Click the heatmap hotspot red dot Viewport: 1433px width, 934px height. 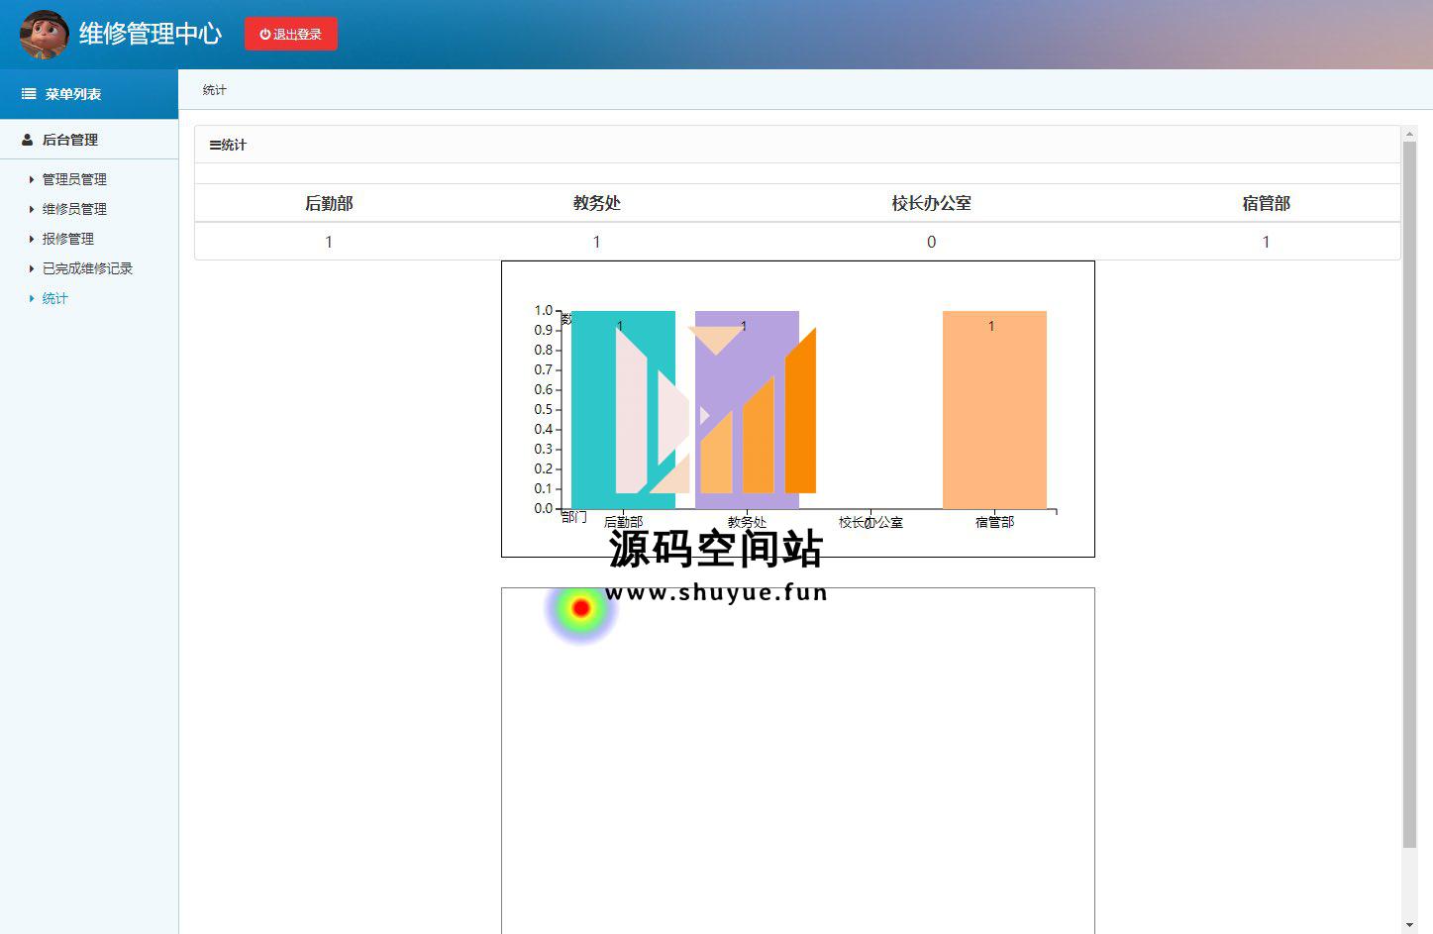coord(581,608)
